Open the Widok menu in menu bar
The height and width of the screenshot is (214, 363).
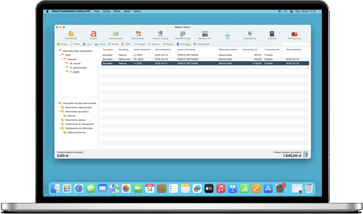click(117, 11)
